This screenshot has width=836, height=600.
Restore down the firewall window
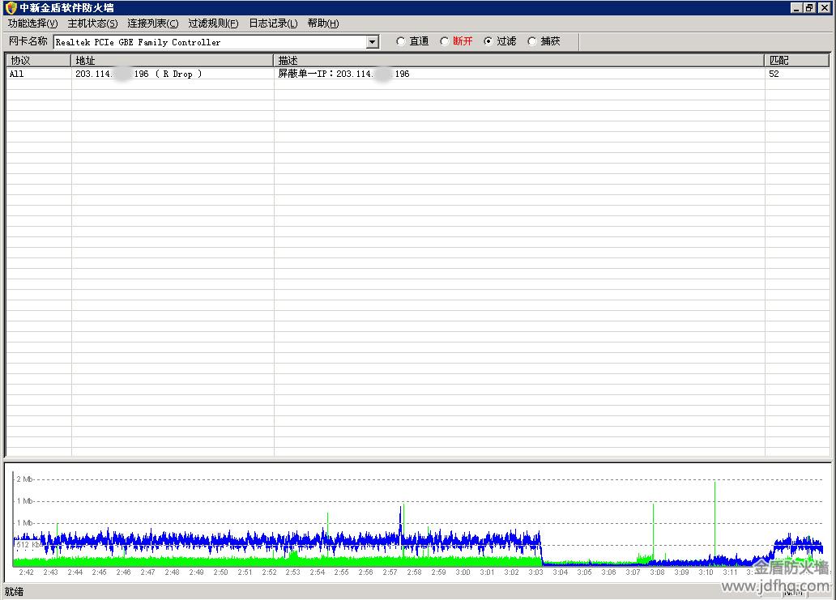809,7
